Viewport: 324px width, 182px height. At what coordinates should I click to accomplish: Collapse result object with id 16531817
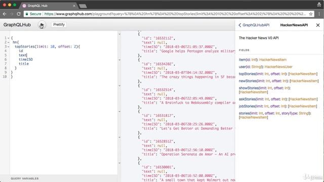pyautogui.click(x=119, y=111)
